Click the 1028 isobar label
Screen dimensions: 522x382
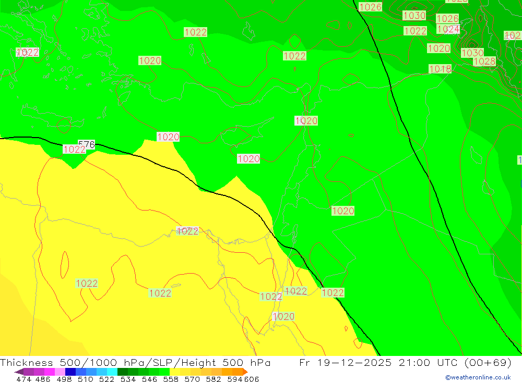click(x=484, y=61)
